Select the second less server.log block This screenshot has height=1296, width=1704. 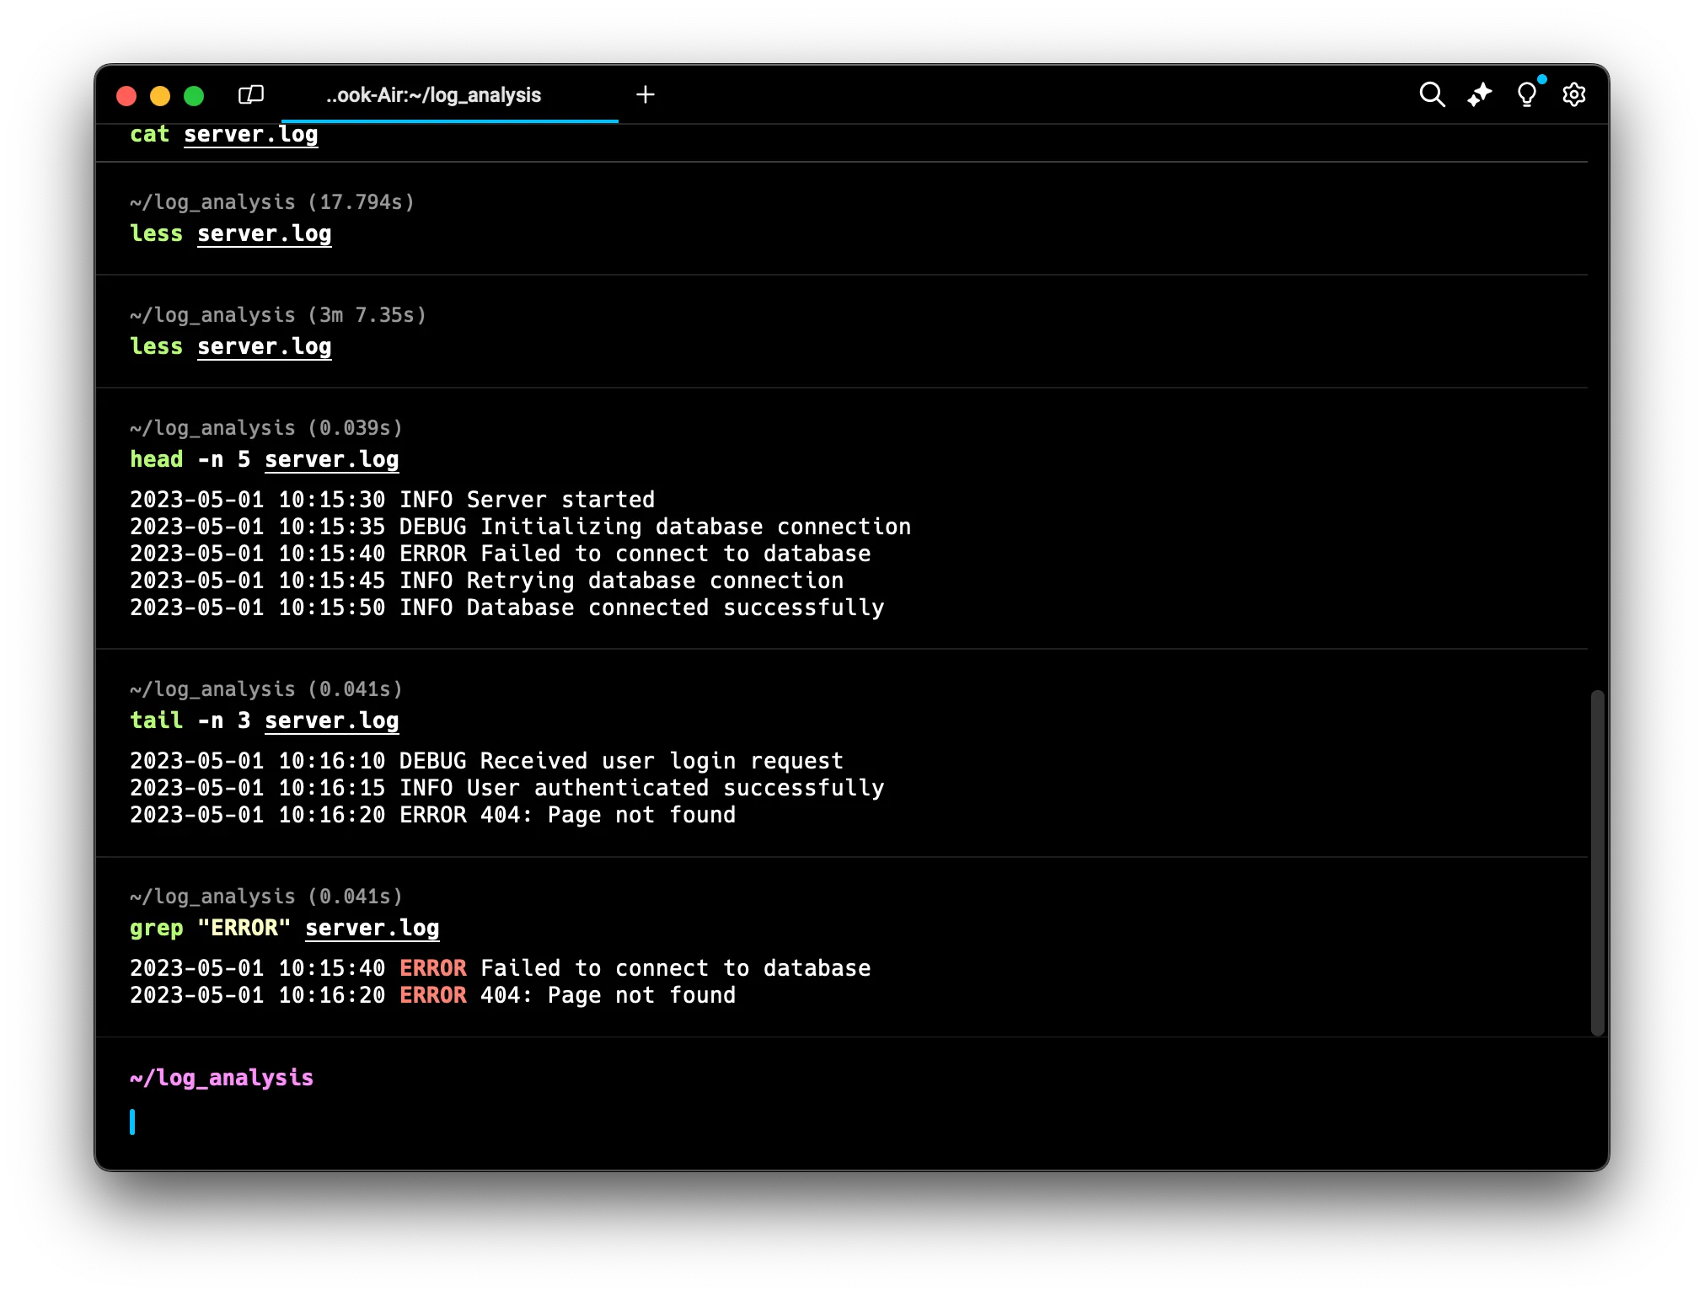[x=843, y=330]
